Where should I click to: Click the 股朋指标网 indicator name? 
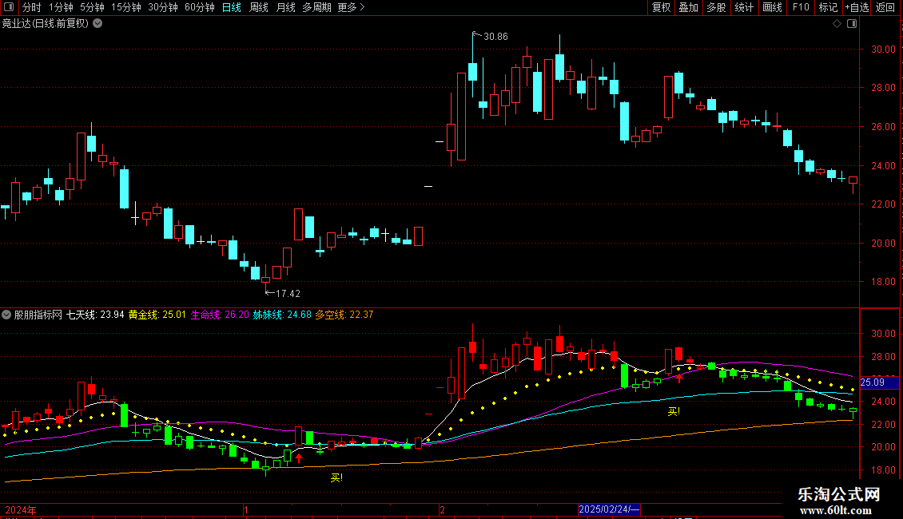(38, 315)
